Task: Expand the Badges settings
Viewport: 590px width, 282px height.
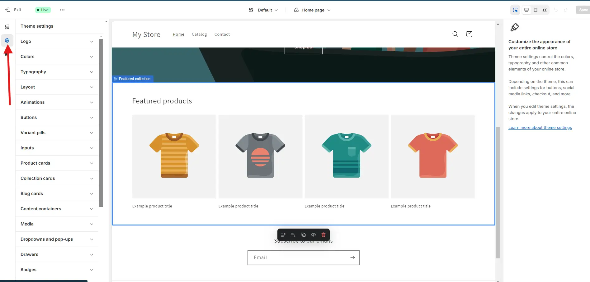Action: (57, 270)
